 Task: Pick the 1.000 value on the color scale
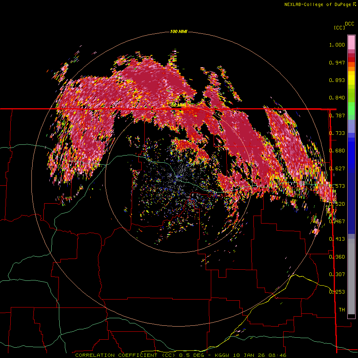337,45
